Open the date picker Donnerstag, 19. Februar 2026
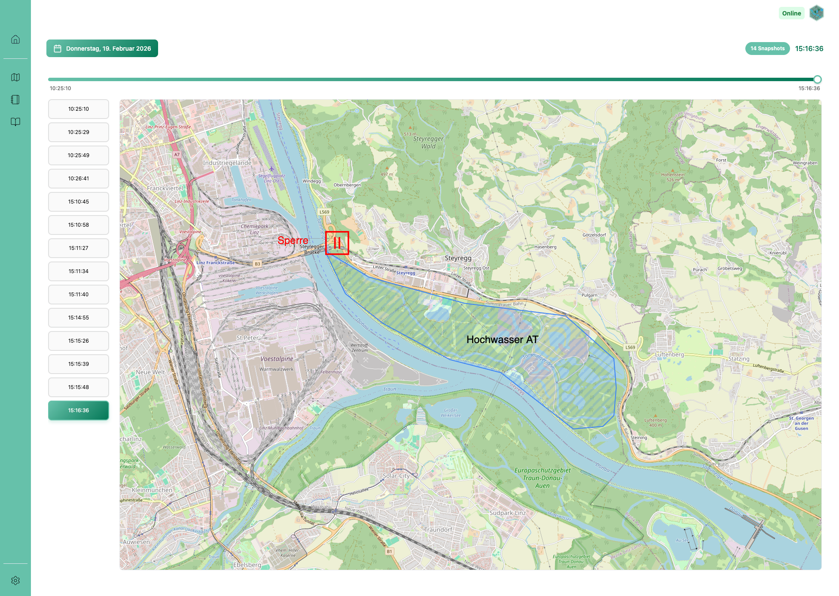Screen dimensions: 839x596 [102, 49]
